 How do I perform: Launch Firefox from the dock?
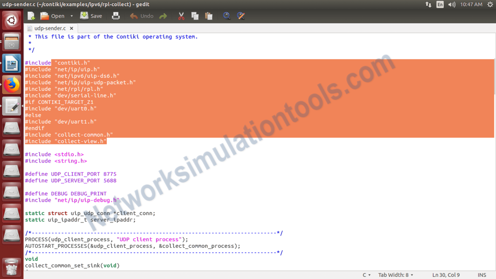(x=11, y=84)
